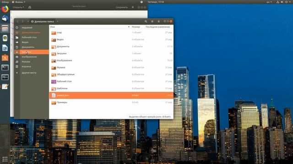293x164 pixels.
Task: Click the people.json file icon
Action: (x=54, y=95)
